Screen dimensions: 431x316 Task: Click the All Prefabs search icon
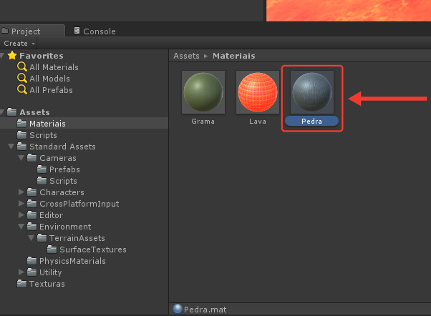click(21, 90)
